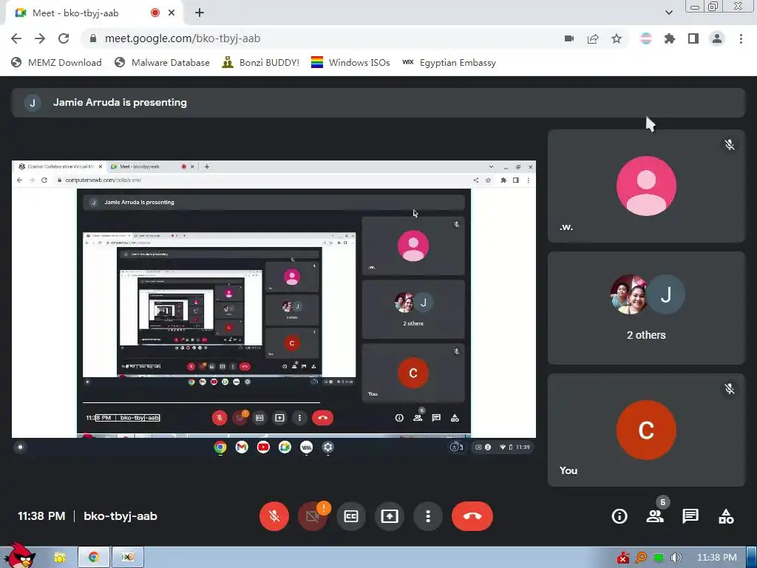
Task: Open the Extensions puzzle icon
Action: [x=670, y=38]
